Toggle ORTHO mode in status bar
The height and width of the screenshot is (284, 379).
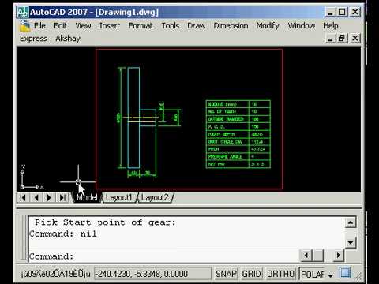(280, 274)
